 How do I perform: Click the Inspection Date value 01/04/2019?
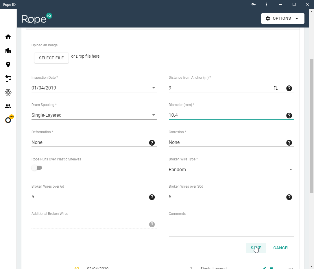44,88
